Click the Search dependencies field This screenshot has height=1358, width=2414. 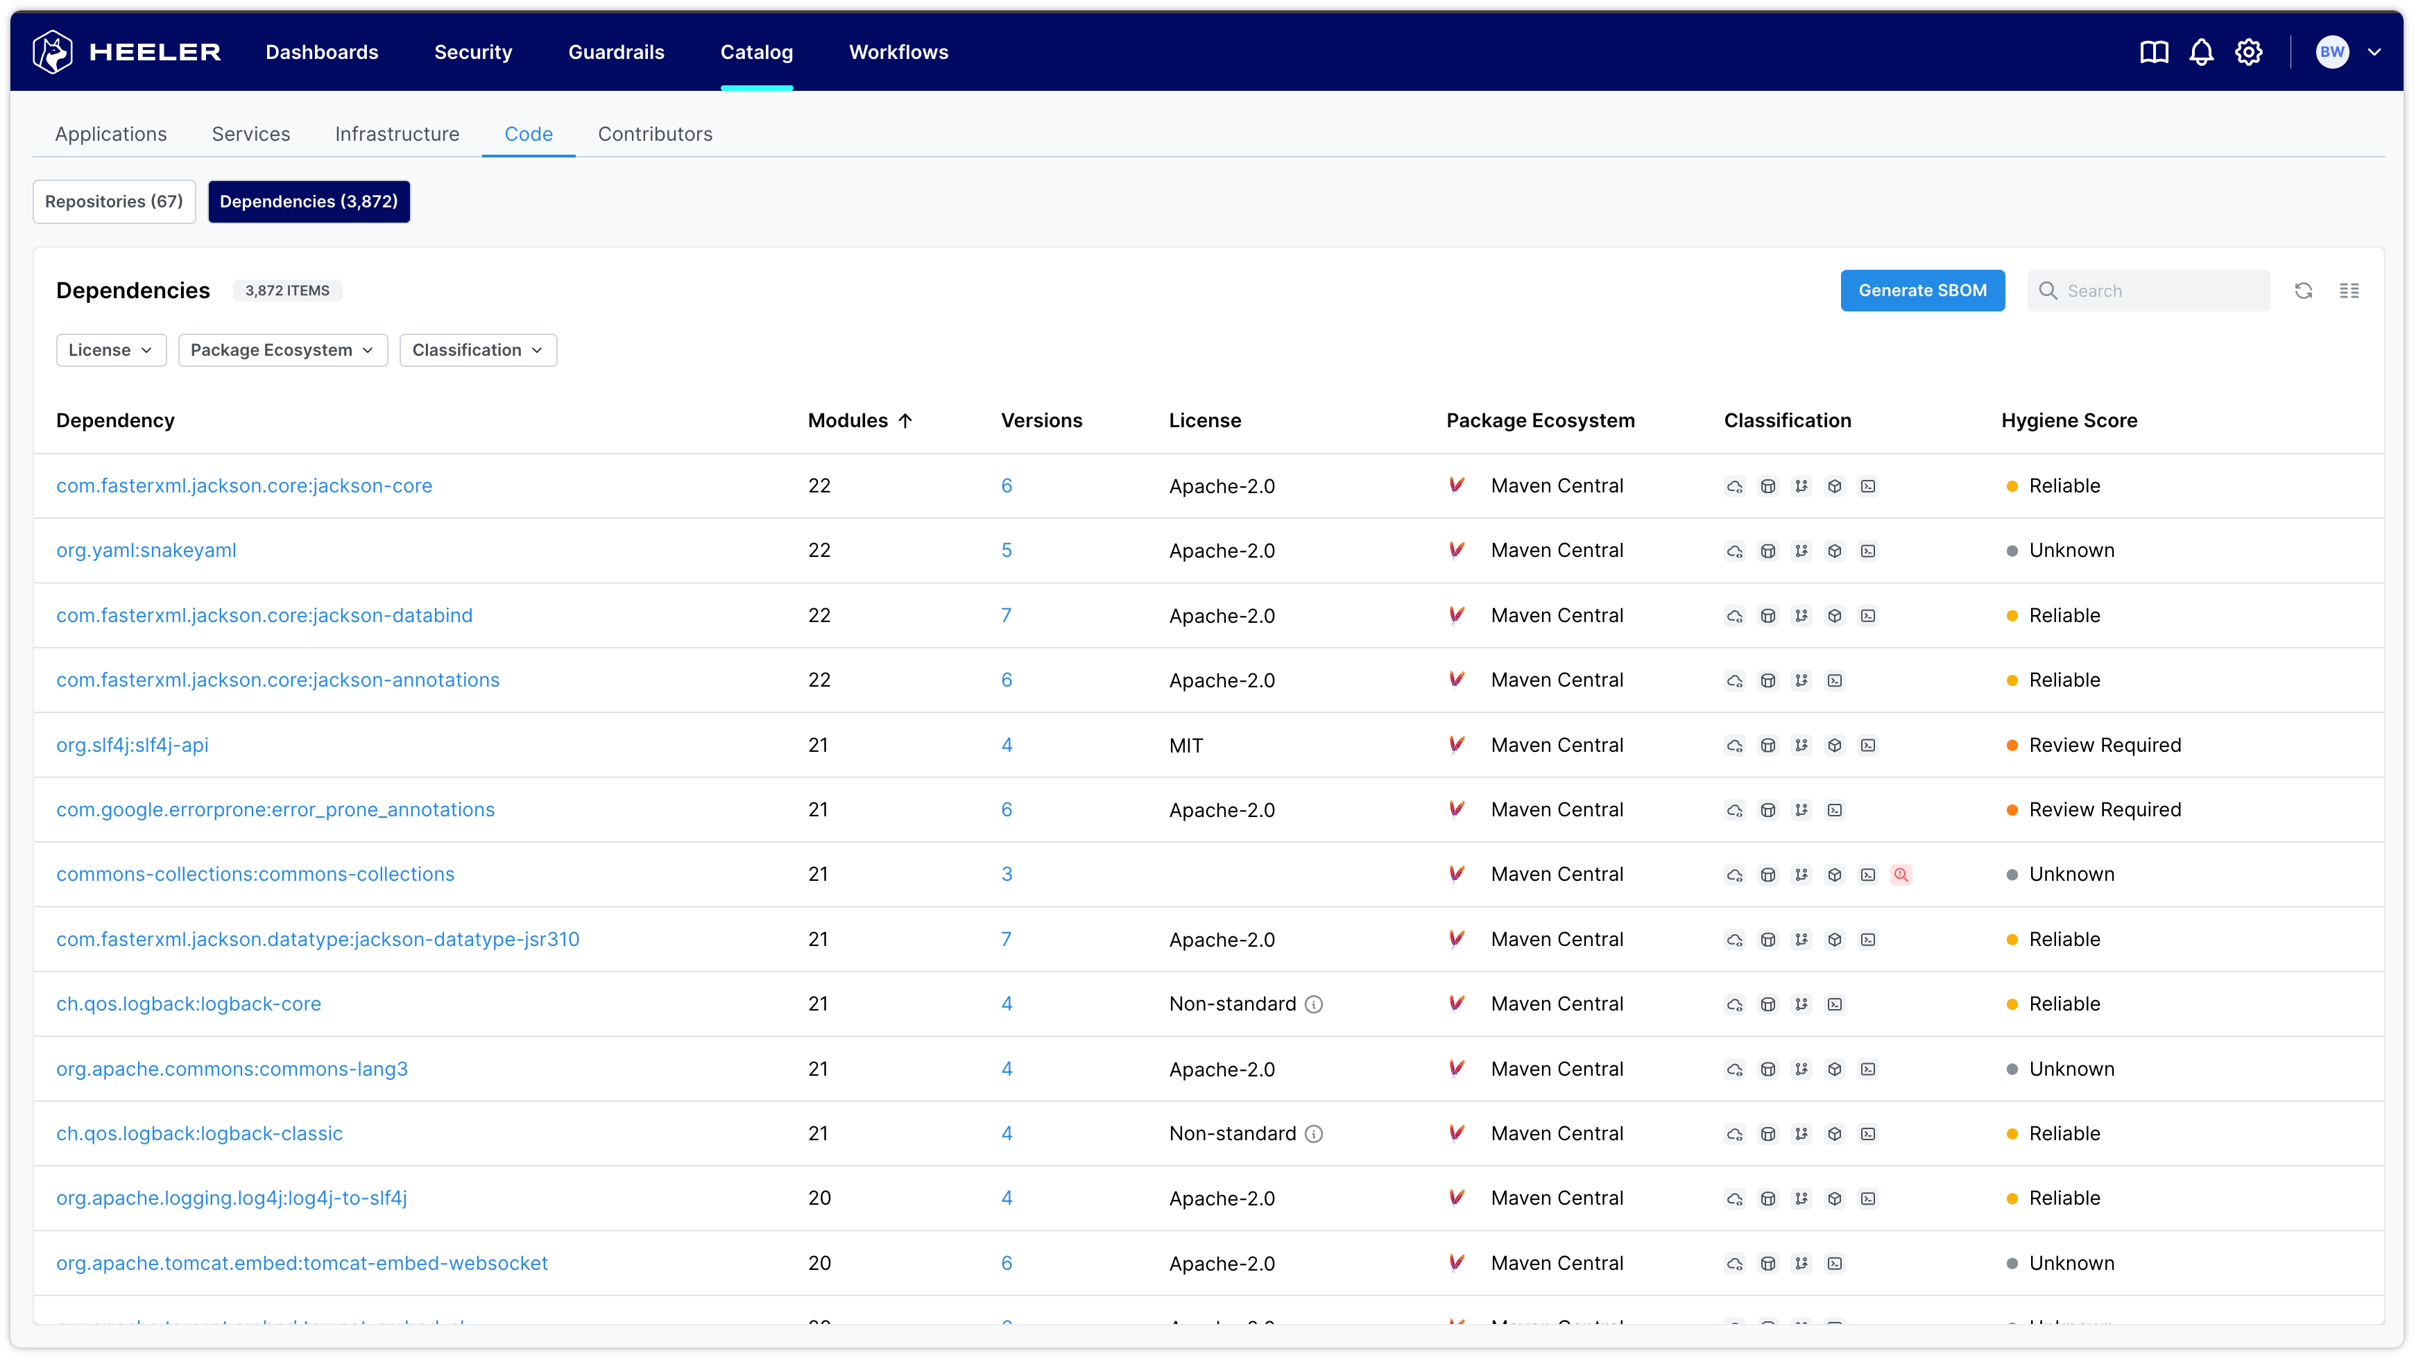coord(2160,291)
